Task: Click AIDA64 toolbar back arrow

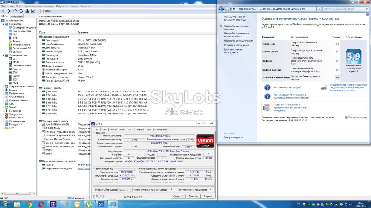Action: (3, 11)
